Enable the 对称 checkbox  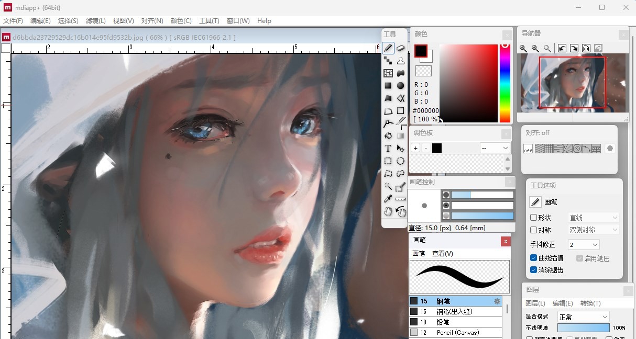tap(533, 230)
